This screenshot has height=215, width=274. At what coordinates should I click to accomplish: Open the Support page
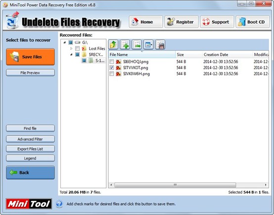[217, 22]
